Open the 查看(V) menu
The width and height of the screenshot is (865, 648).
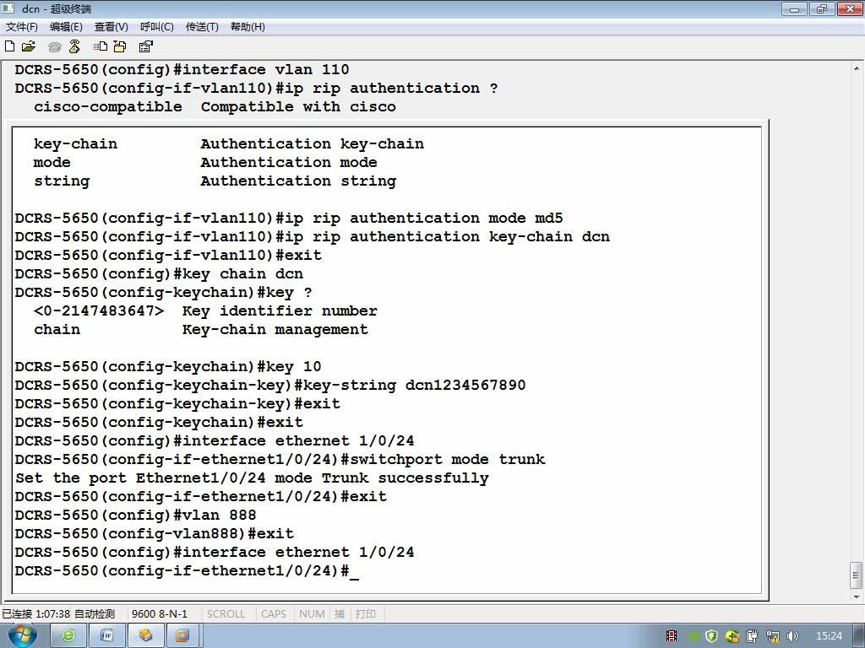point(111,26)
